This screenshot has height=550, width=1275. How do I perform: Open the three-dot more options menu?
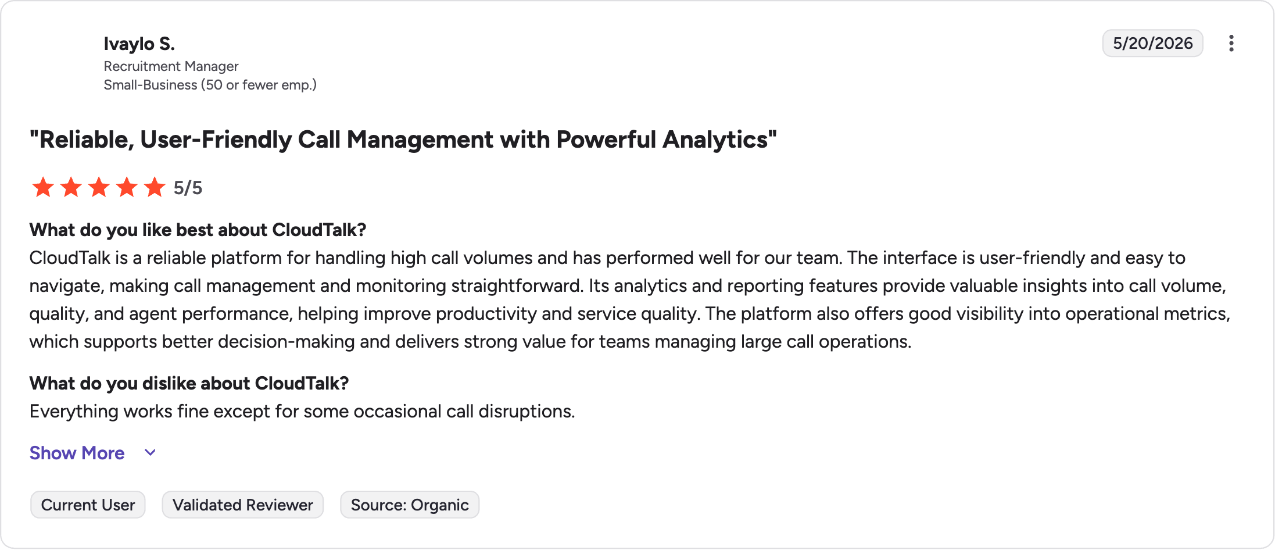tap(1231, 44)
